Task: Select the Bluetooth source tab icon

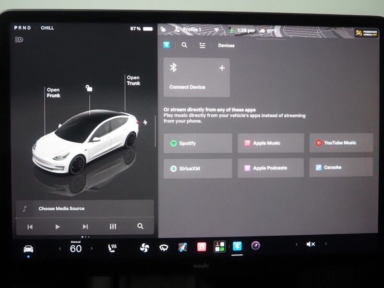Action: coord(166,45)
